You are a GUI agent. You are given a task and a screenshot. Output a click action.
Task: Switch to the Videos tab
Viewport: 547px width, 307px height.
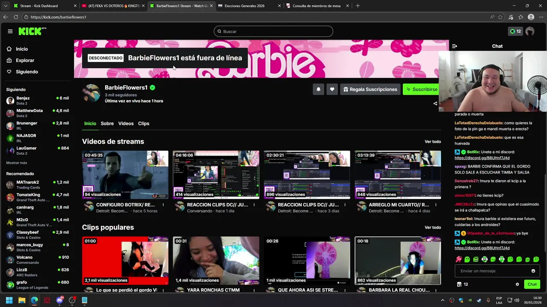coord(126,124)
